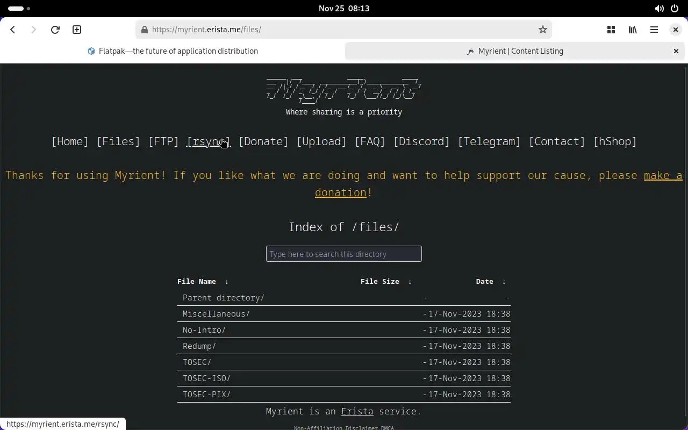Go forward to the next page
This screenshot has height=430, width=688.
[x=33, y=30]
